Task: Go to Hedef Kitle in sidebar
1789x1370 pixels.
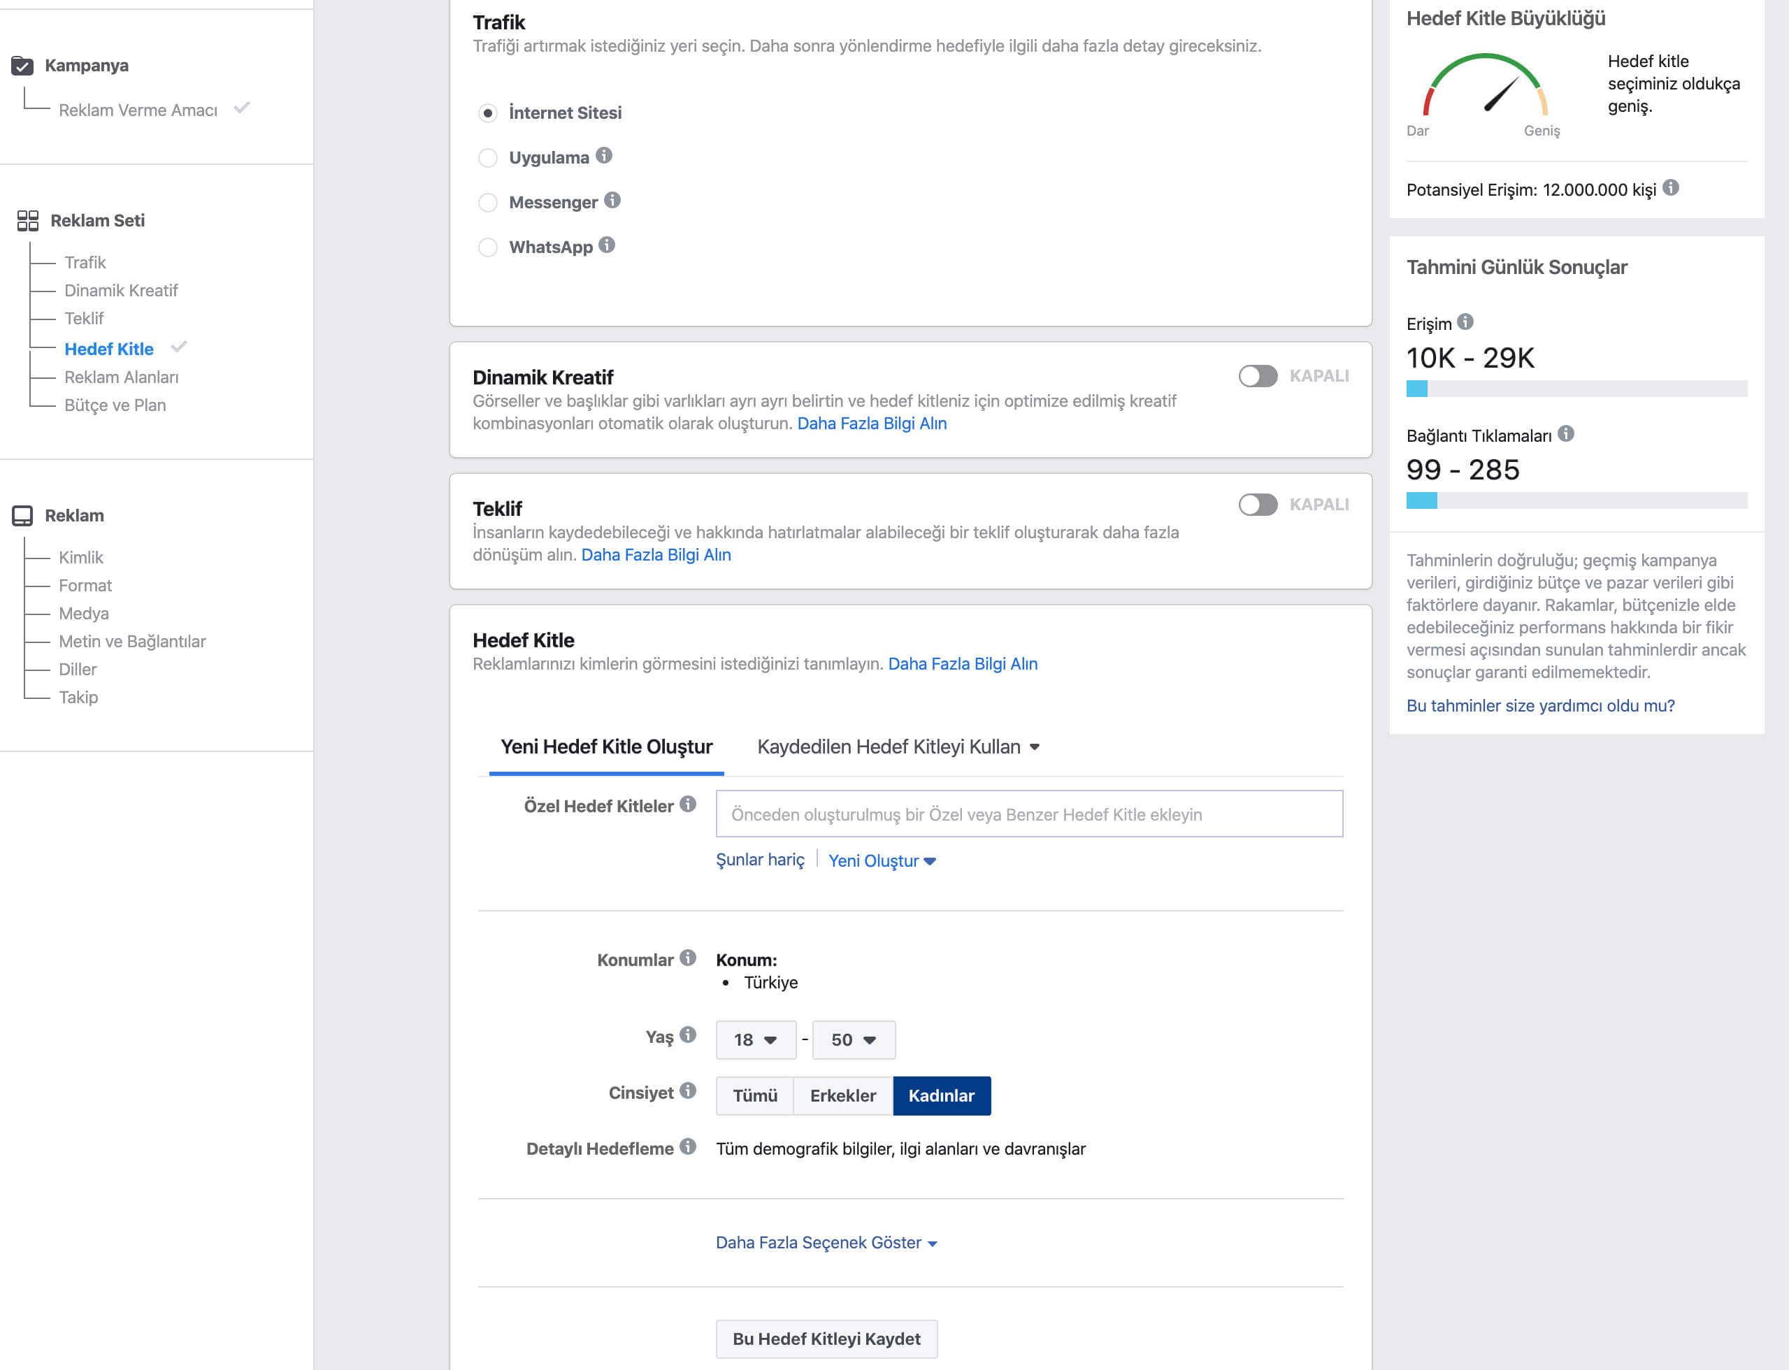Action: [108, 349]
